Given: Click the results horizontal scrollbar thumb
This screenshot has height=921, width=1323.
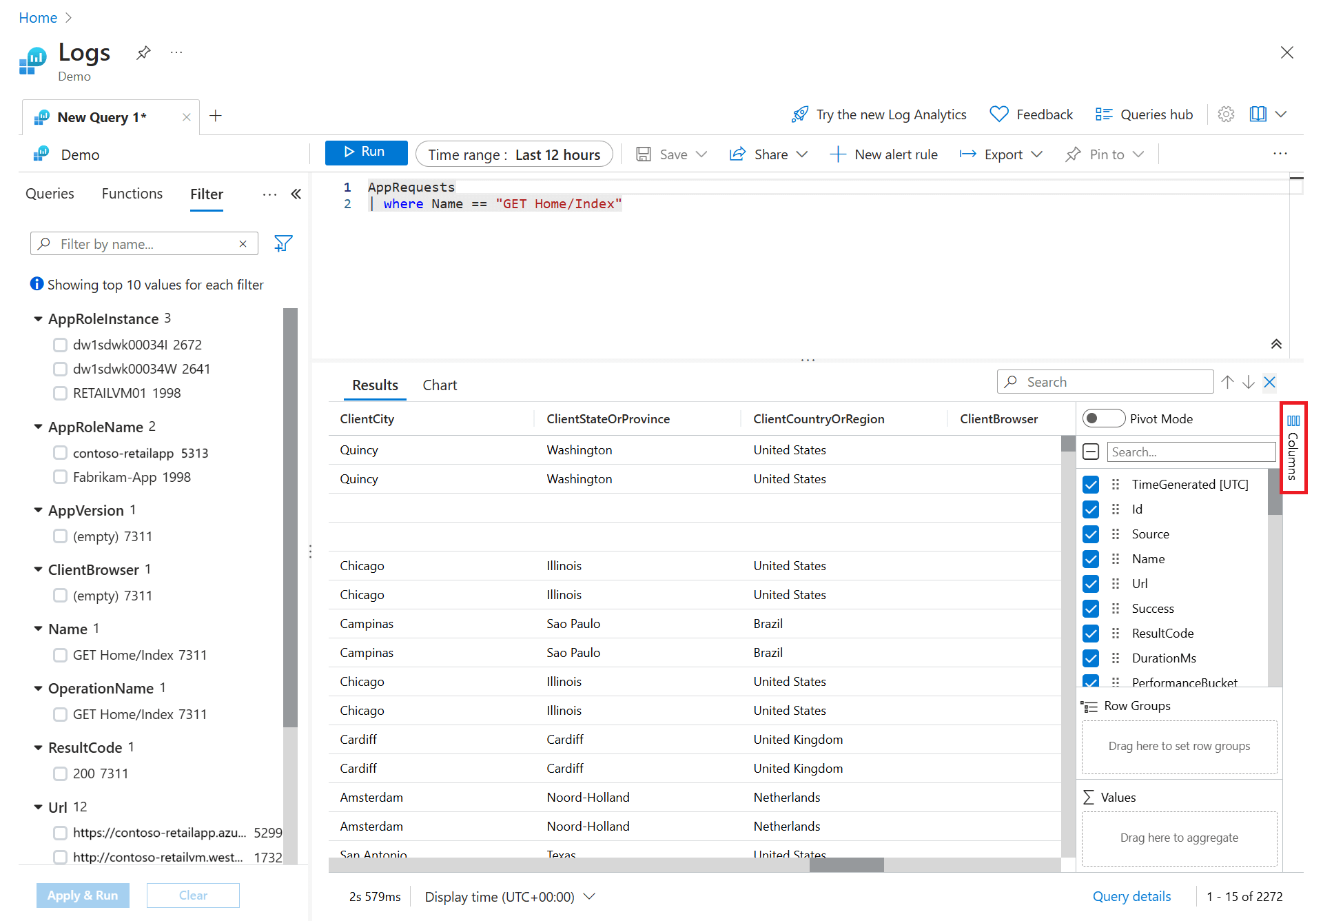Looking at the screenshot, I should click(x=846, y=864).
